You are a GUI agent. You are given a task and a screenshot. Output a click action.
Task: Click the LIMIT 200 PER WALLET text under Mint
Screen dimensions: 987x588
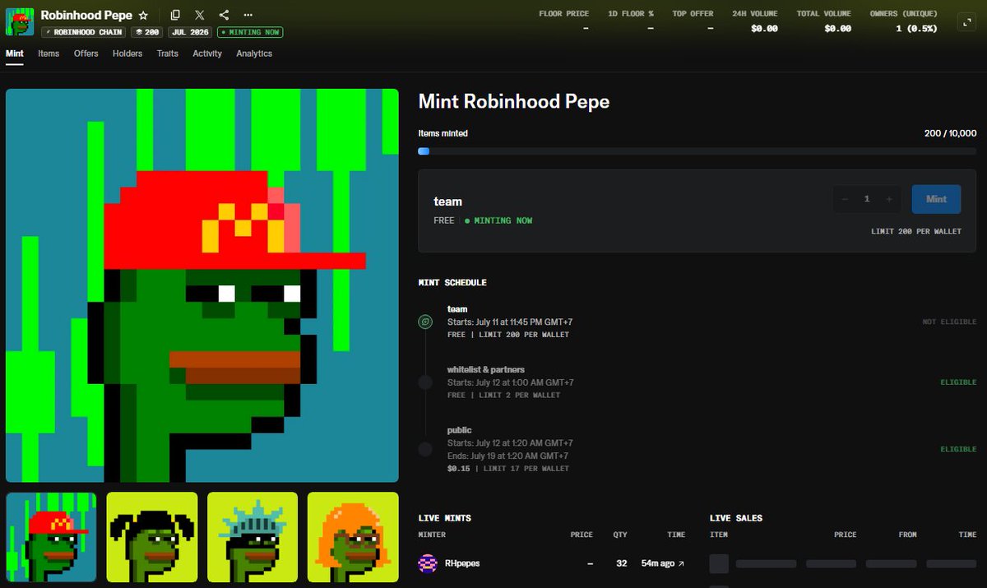point(916,232)
